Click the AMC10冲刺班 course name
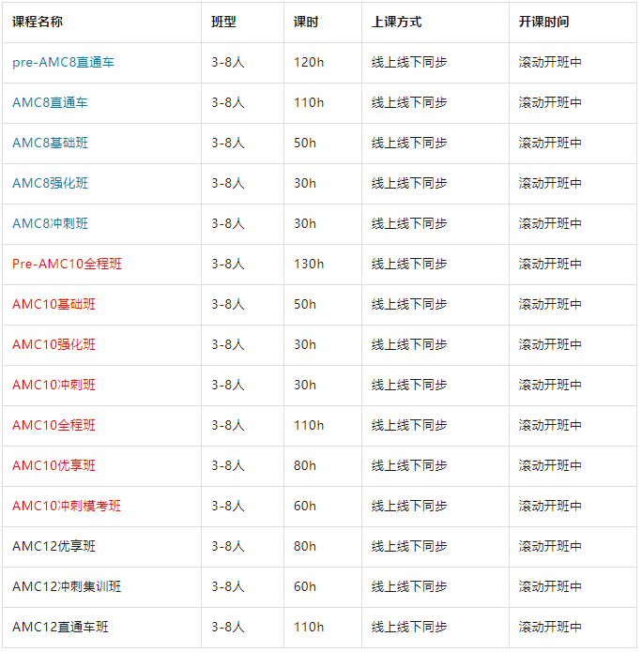Image resolution: width=642 pixels, height=652 pixels. pos(53,385)
